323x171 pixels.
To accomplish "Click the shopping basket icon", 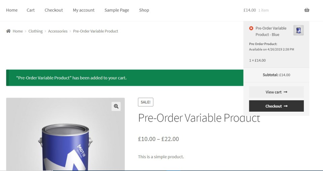I will tap(307, 10).
